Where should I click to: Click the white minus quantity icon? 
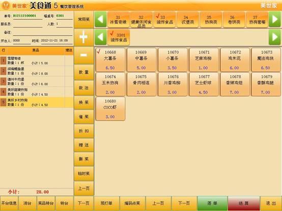pos(83,55)
